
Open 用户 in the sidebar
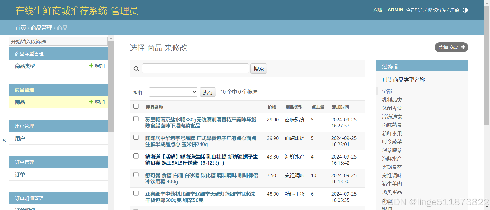[x=20, y=138]
